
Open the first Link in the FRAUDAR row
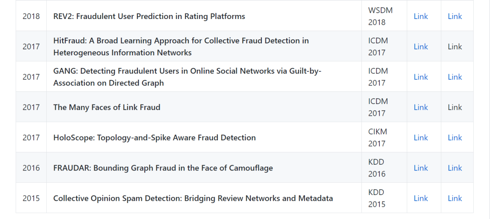(x=421, y=168)
